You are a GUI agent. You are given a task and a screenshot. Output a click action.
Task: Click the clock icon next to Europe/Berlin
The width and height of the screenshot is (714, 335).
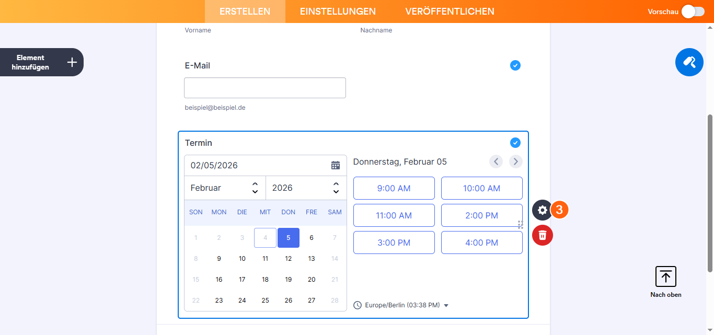point(358,305)
